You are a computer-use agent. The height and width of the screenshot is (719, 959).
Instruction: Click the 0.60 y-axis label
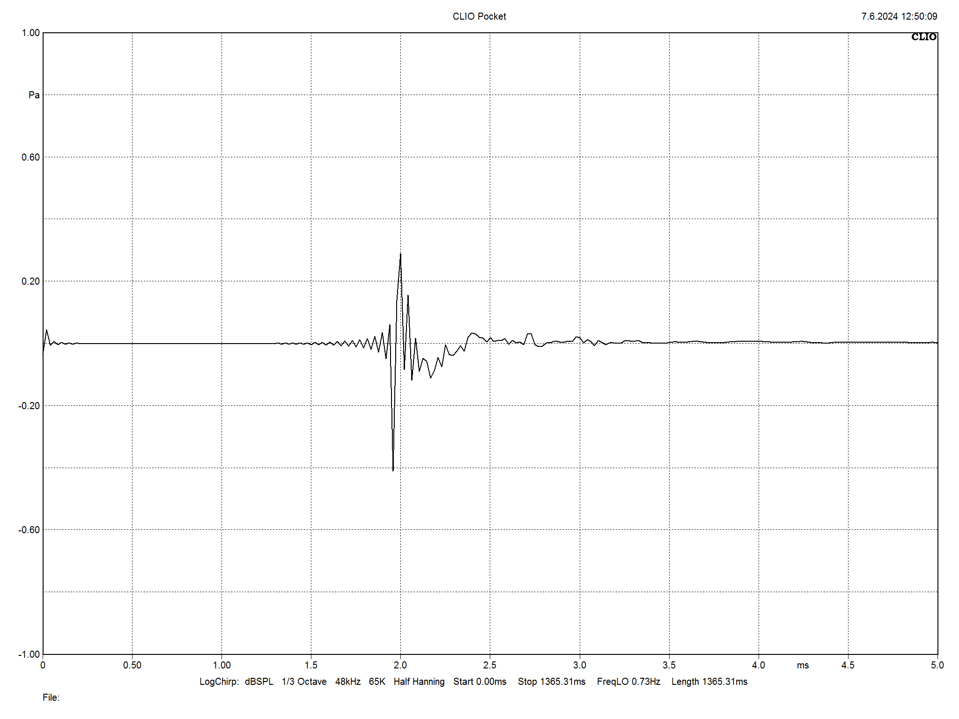point(31,157)
